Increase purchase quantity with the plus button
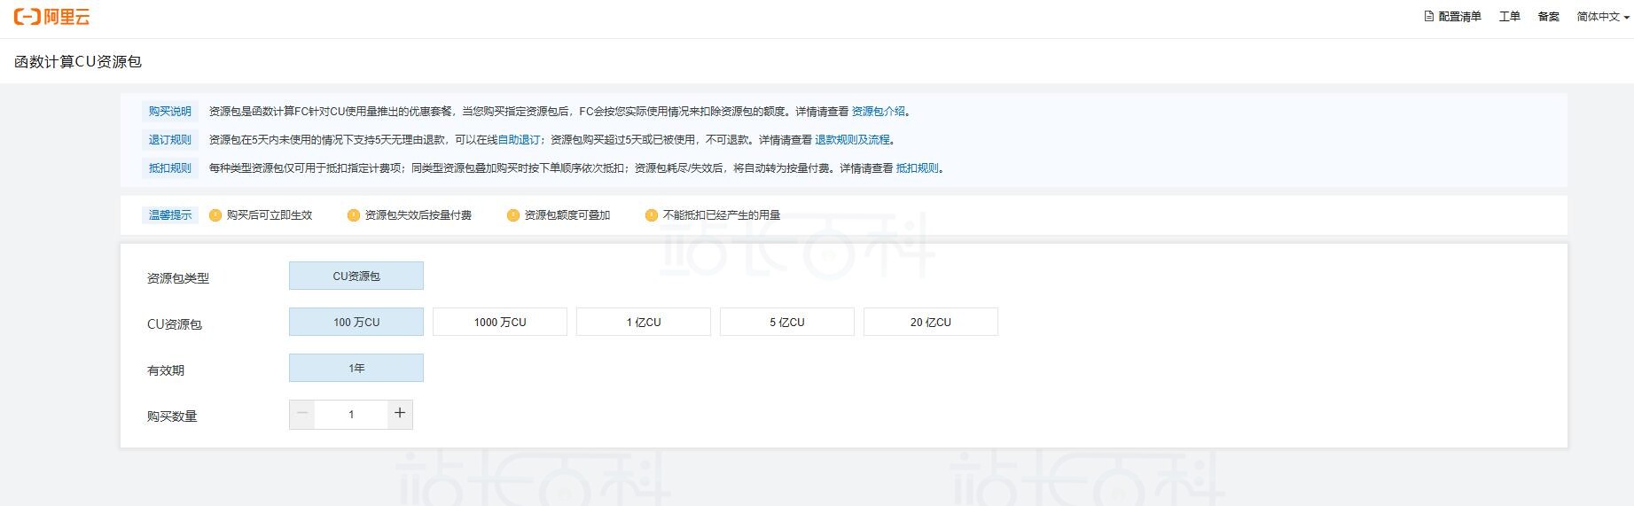The width and height of the screenshot is (1634, 506). point(400,414)
